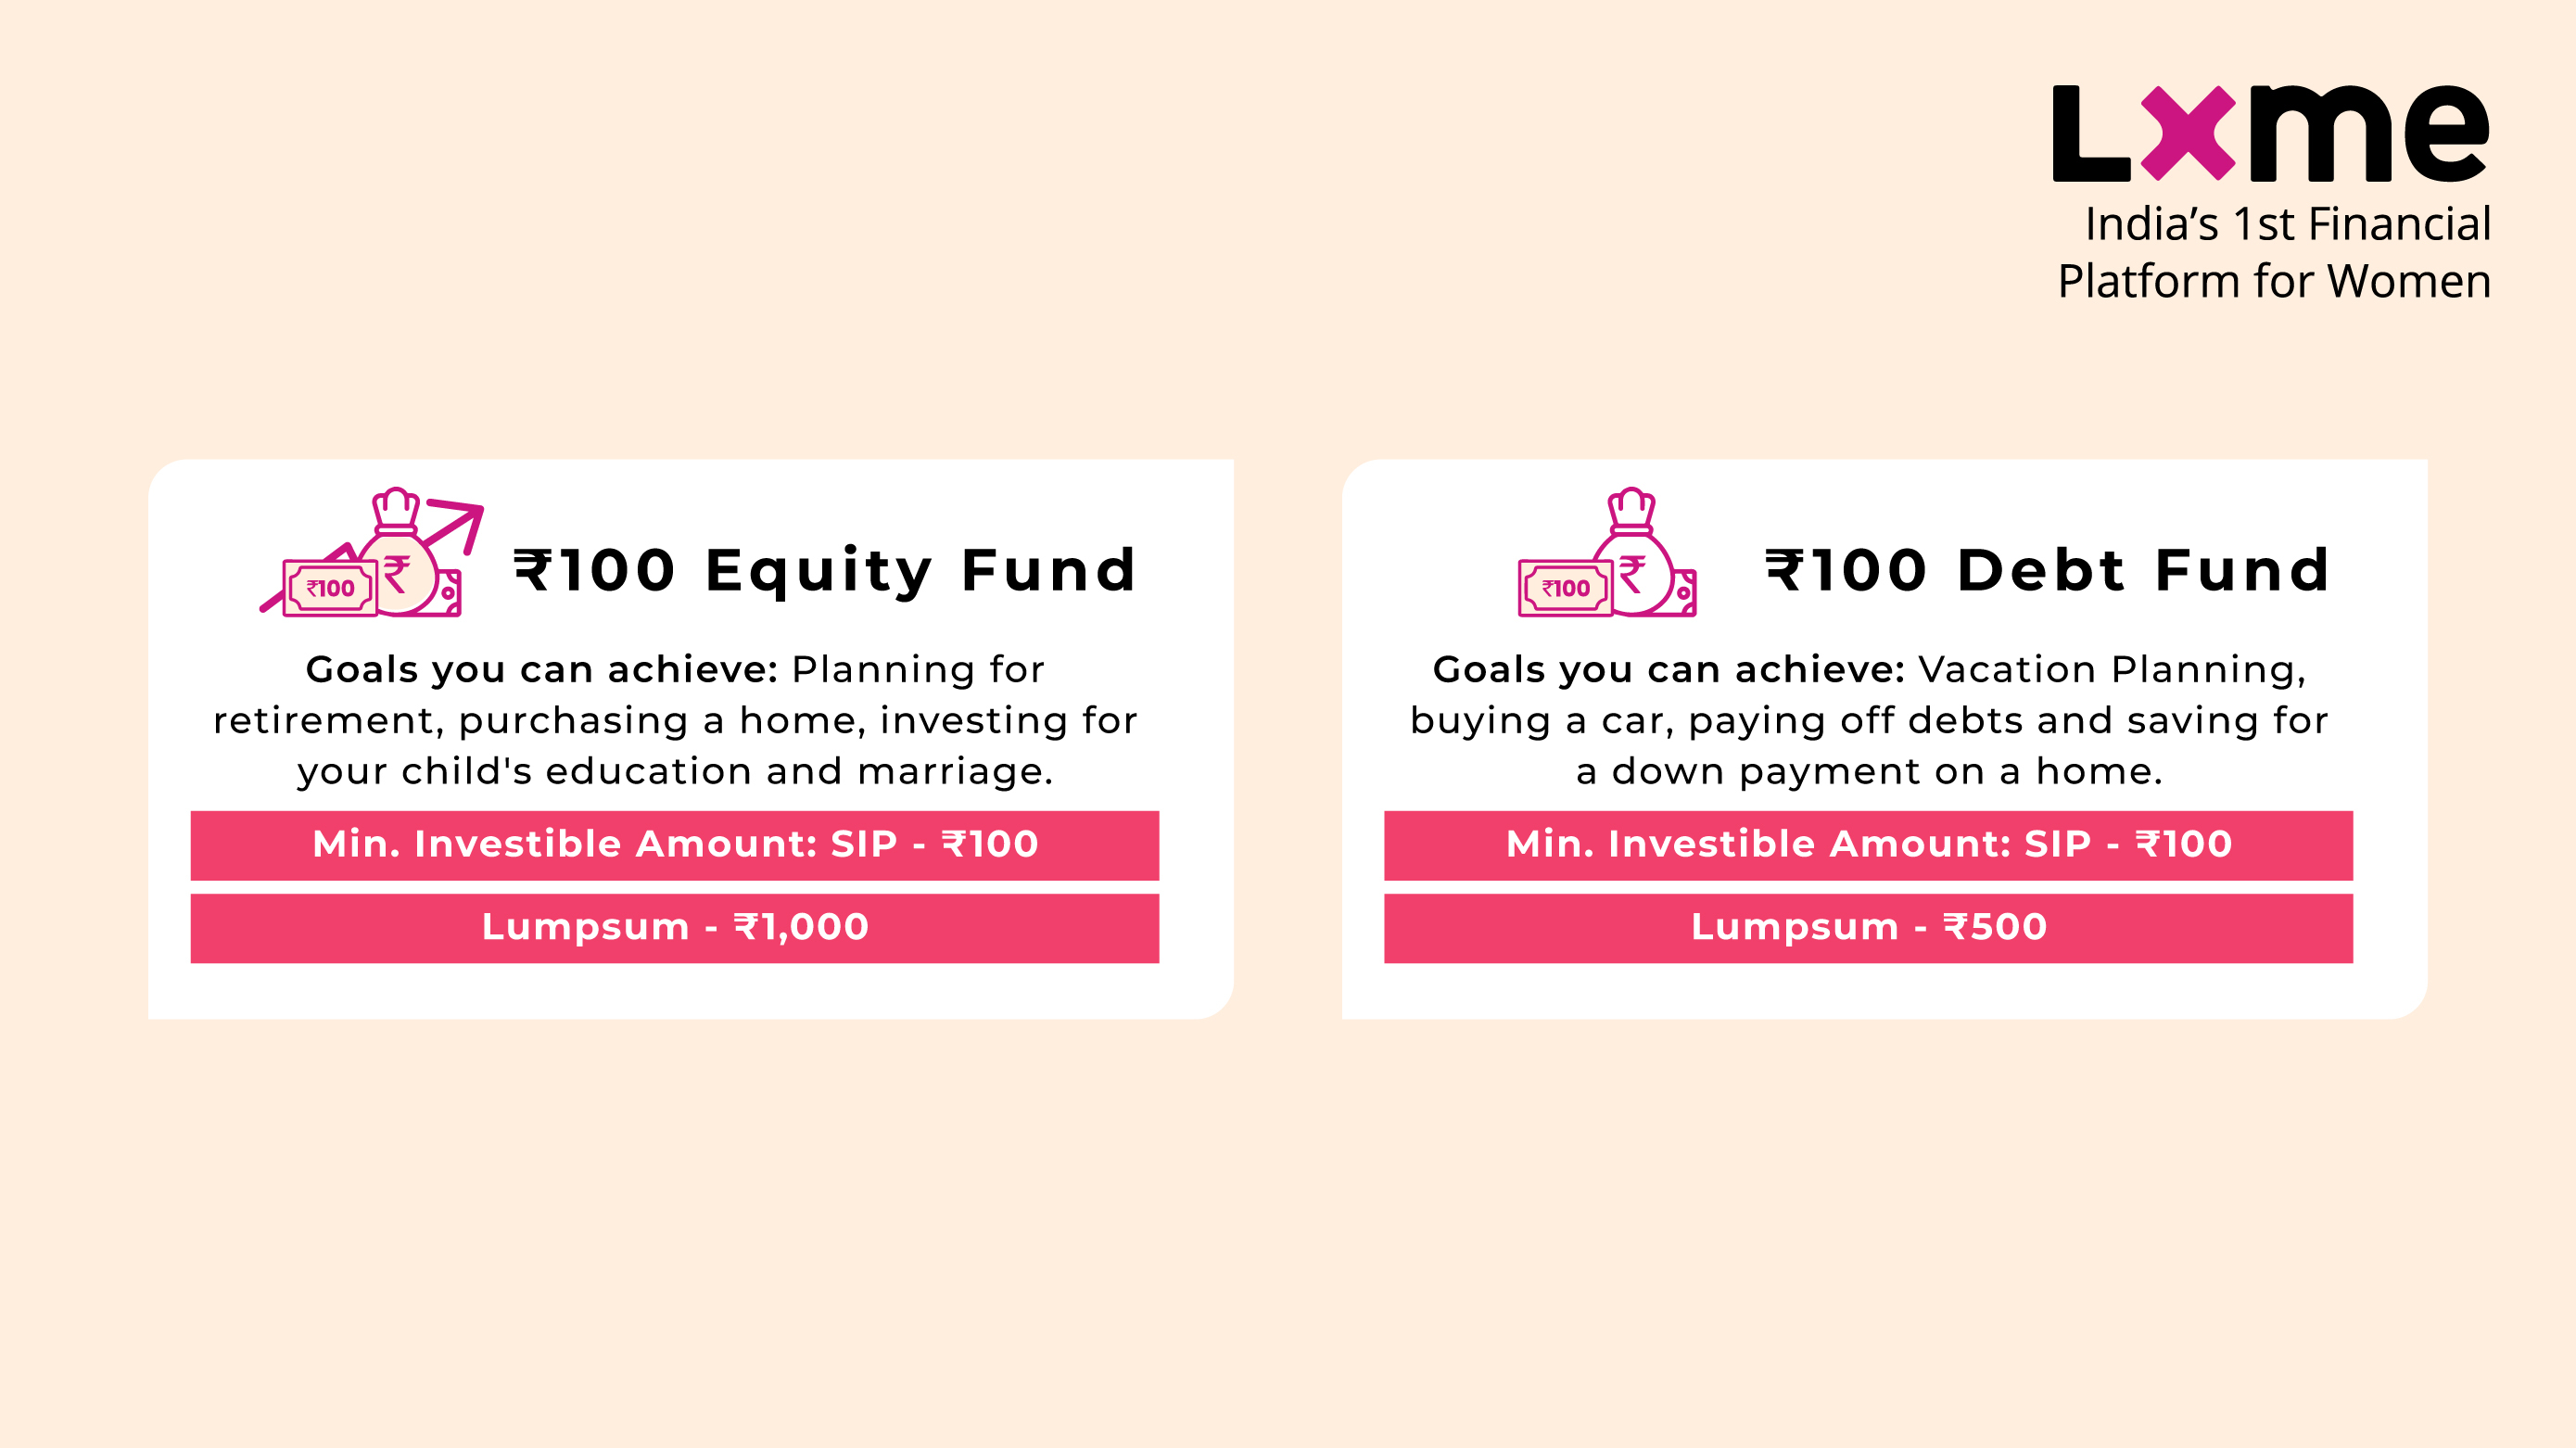Image resolution: width=2576 pixels, height=1448 pixels.
Task: Click the ₹100 banknote in the Equity icon
Action: pyautogui.click(x=330, y=588)
